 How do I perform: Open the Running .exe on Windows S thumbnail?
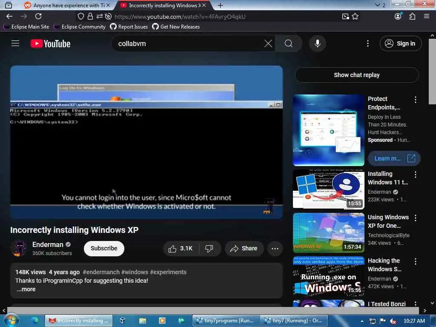pyautogui.click(x=329, y=276)
